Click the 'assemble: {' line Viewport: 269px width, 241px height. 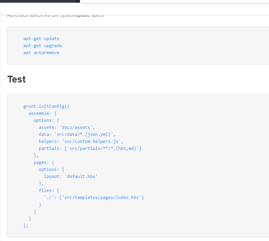(x=43, y=113)
